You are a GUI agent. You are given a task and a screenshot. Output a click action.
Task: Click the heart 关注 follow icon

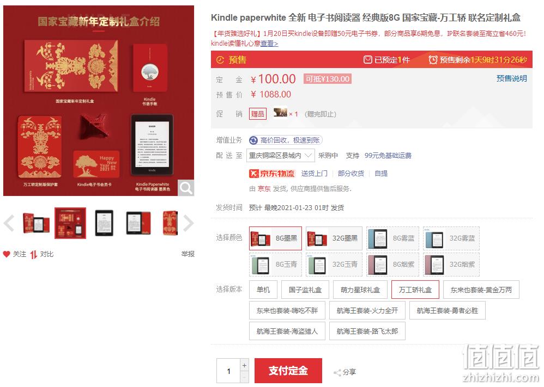(6, 254)
